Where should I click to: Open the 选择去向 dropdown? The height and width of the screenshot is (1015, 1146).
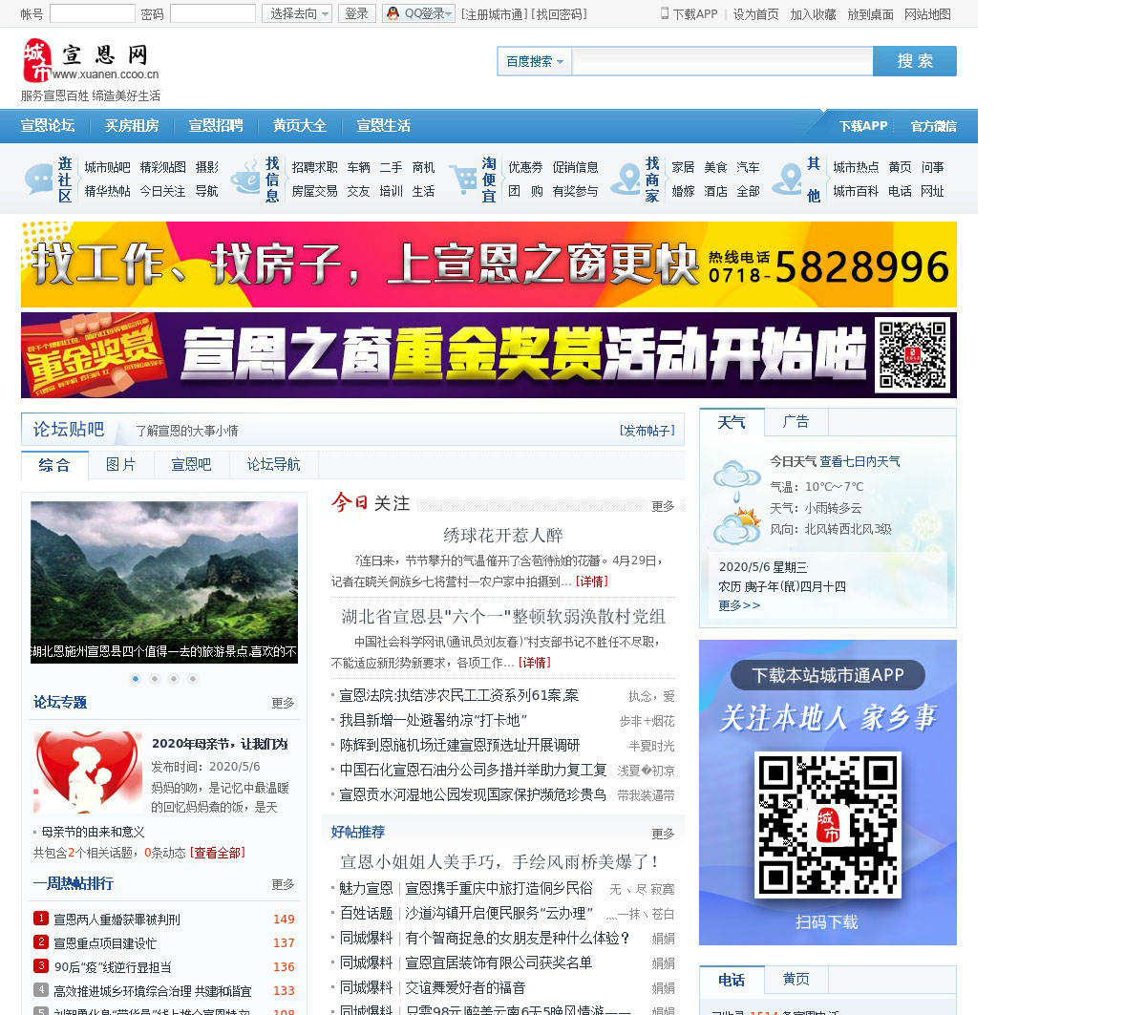click(x=297, y=13)
